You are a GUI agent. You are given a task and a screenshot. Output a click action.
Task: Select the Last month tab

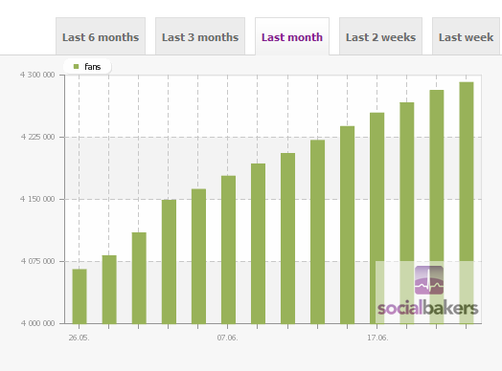tap(292, 36)
